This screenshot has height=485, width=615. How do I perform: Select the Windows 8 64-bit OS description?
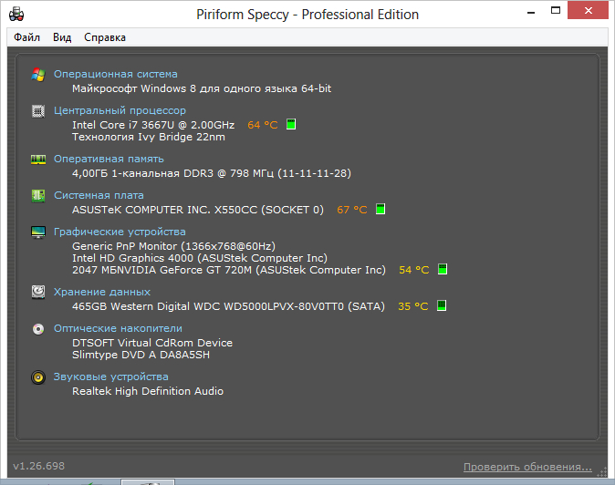202,88
